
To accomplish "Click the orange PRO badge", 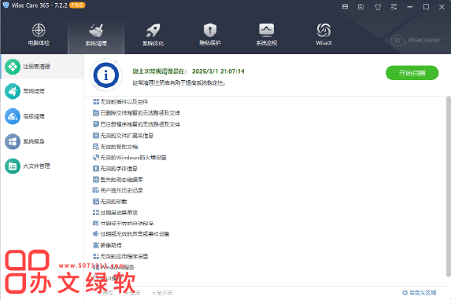I will click(77, 5).
